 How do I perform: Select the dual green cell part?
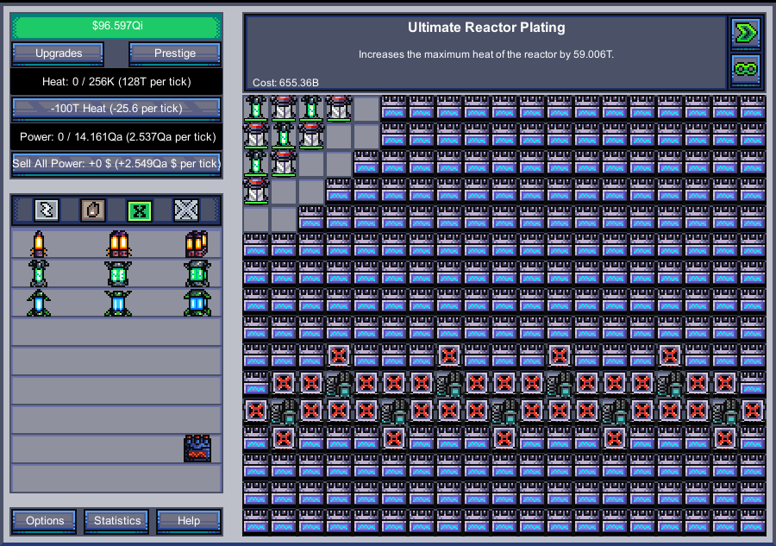pyautogui.click(x=118, y=273)
